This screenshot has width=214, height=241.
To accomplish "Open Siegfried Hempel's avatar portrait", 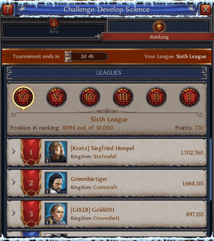I will point(56,152).
